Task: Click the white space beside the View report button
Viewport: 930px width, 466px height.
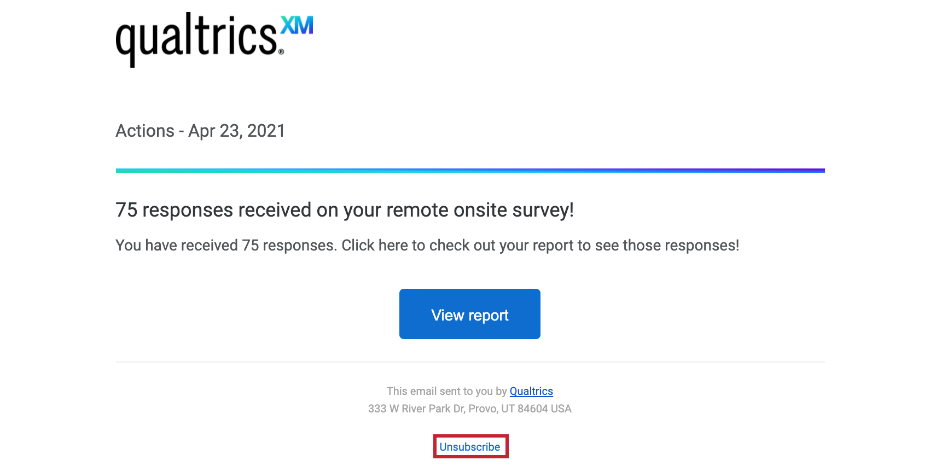Action: pyautogui.click(x=656, y=314)
